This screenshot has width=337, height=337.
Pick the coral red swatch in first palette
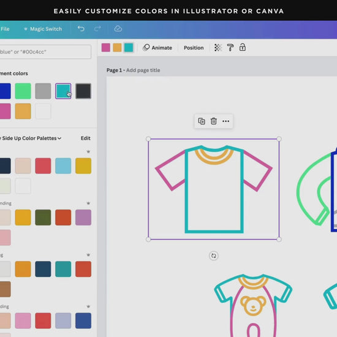click(x=43, y=165)
